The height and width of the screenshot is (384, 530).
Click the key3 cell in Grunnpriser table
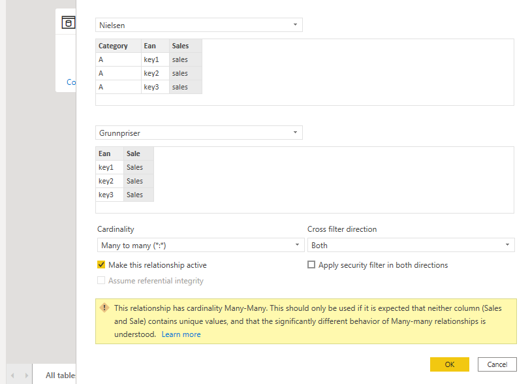pyautogui.click(x=110, y=195)
